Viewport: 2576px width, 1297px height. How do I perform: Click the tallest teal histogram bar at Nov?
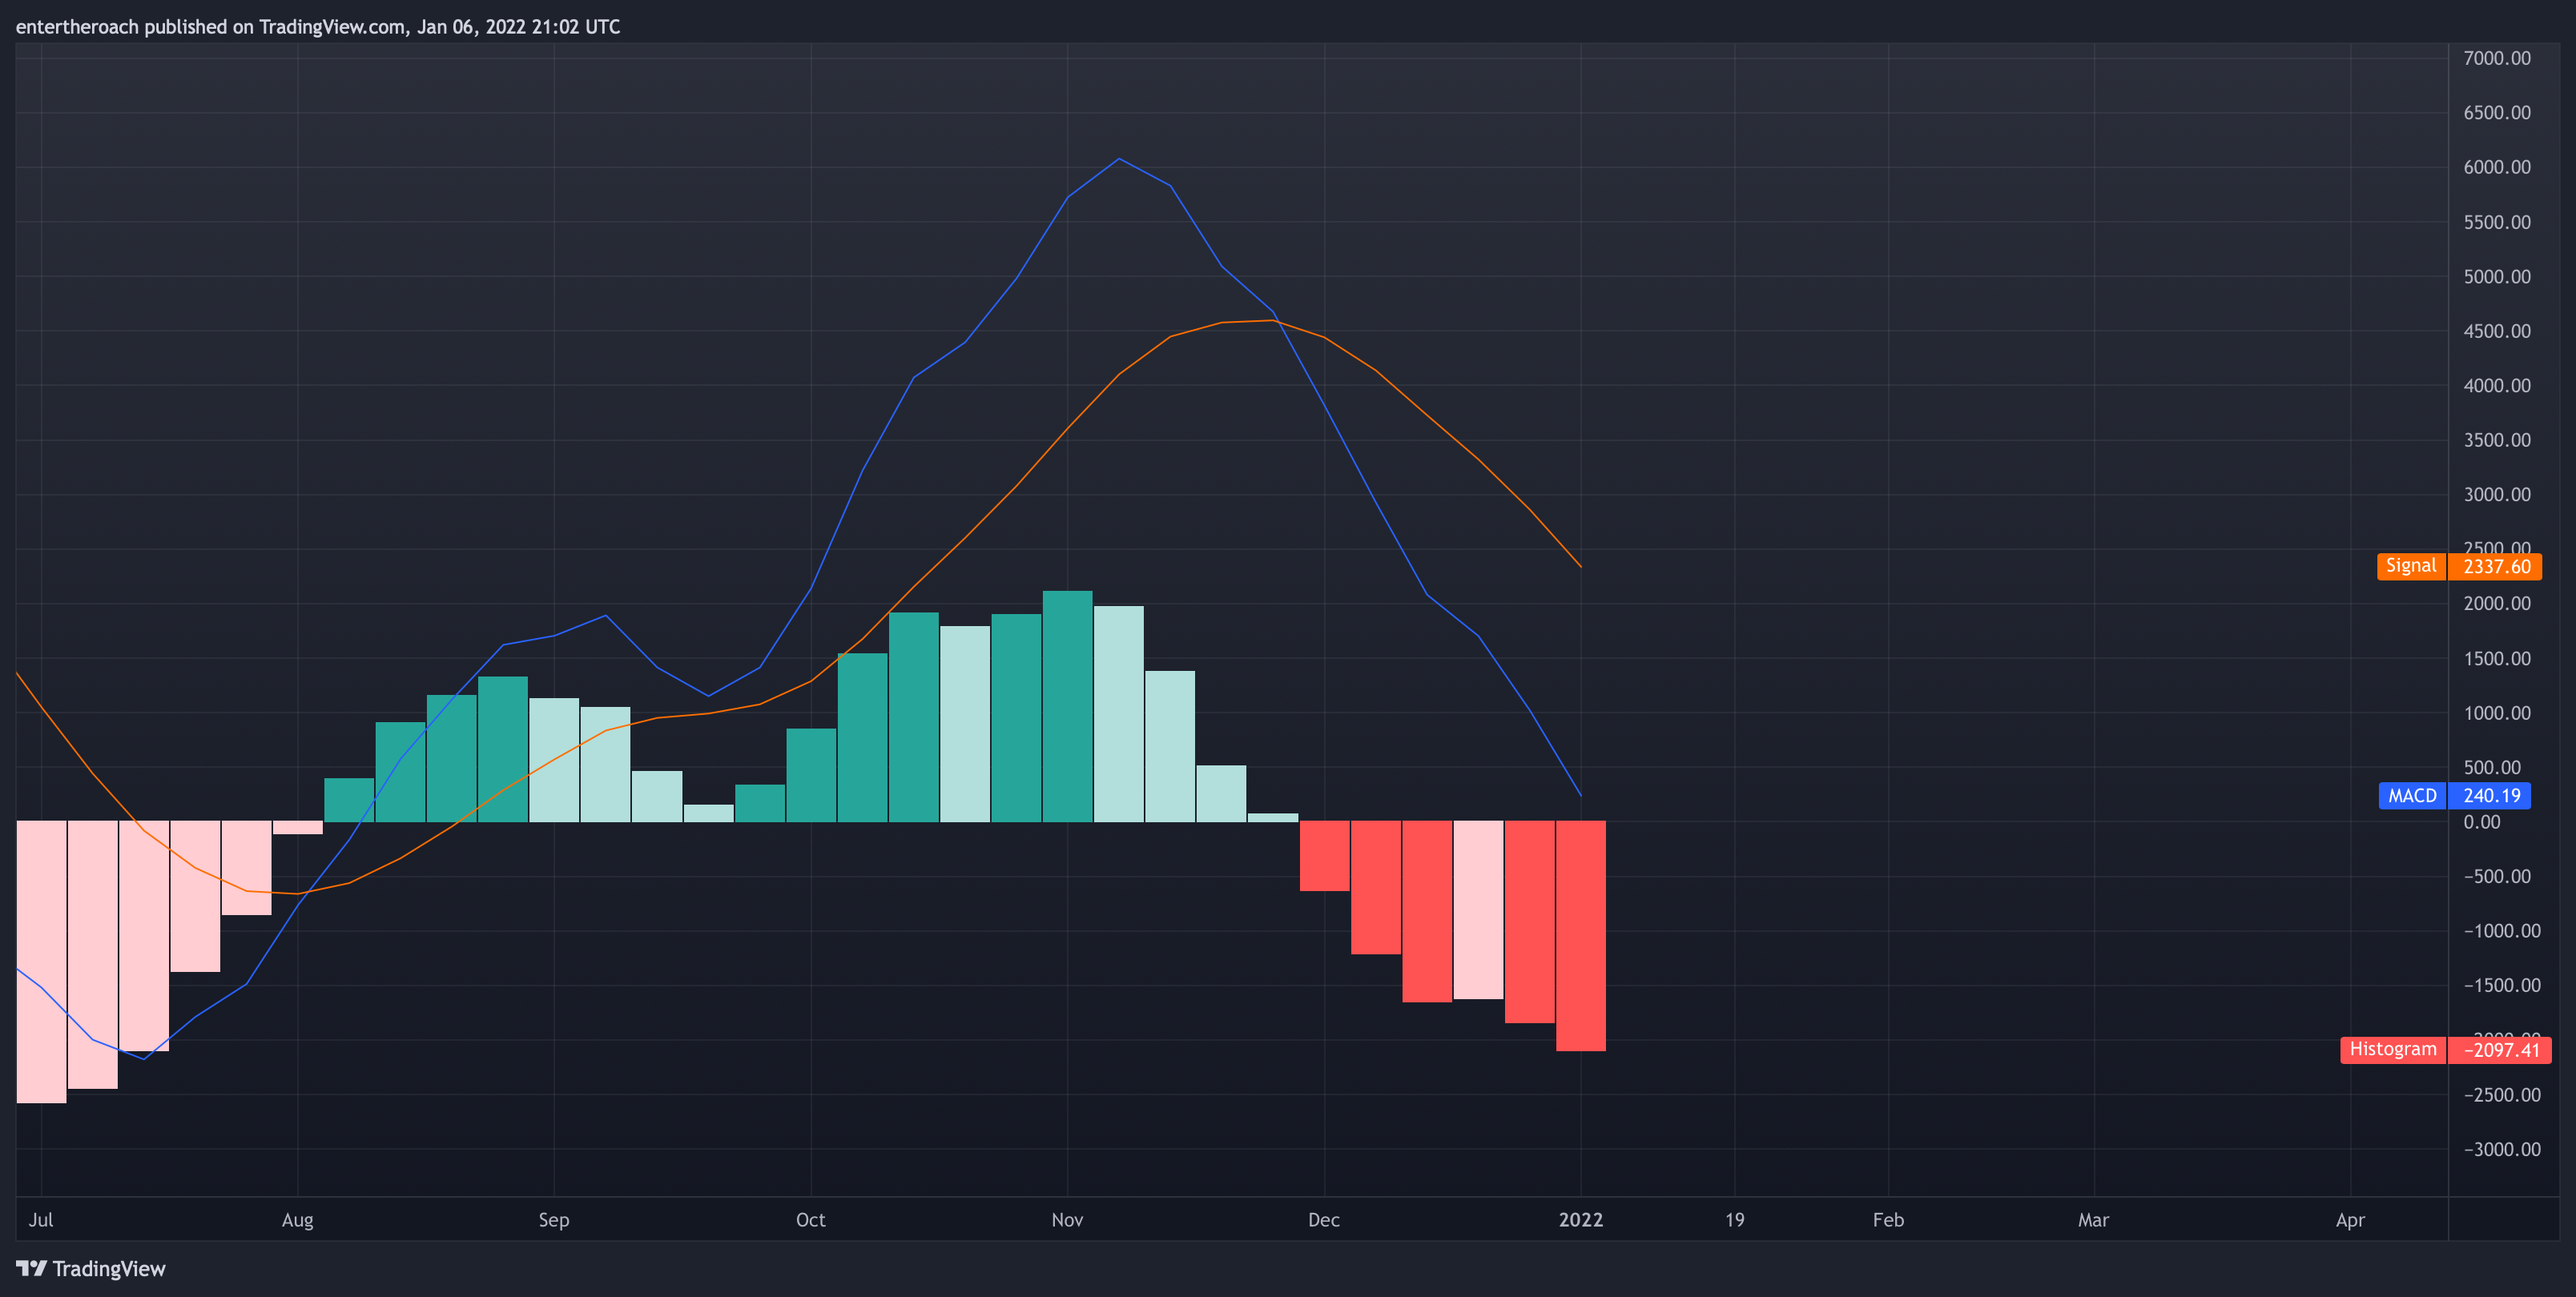click(x=1067, y=706)
